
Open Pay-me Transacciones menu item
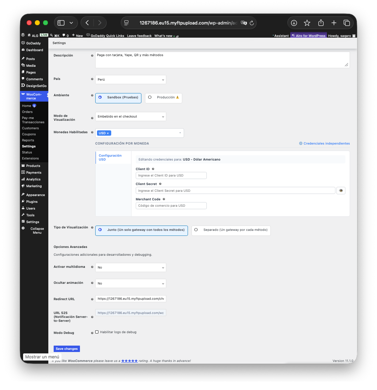pos(33,120)
